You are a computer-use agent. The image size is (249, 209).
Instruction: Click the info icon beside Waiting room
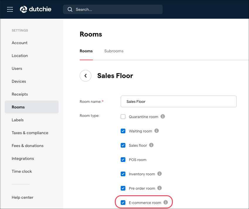tap(156, 131)
